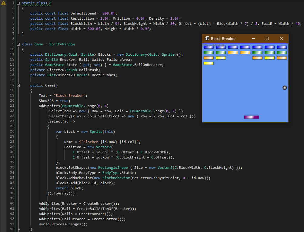304x232 pixels.
Task: Click 'World.ProcessChanges()' on line 44
Action: click(x=62, y=224)
